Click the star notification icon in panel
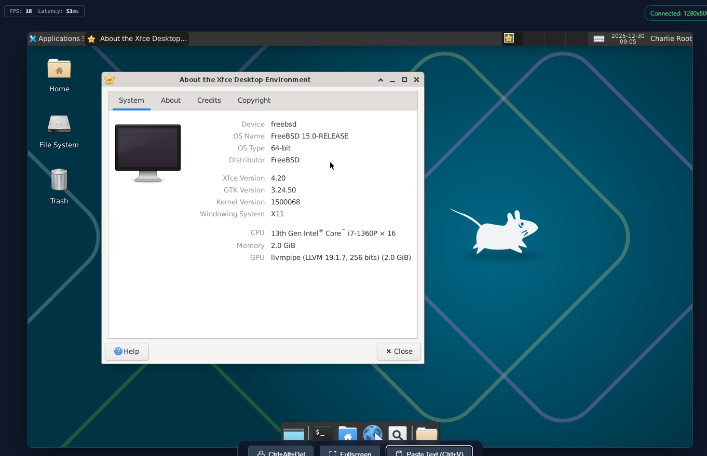 pos(509,38)
